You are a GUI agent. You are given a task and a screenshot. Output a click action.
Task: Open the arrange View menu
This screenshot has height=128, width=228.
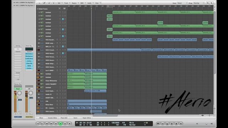click(98, 3)
